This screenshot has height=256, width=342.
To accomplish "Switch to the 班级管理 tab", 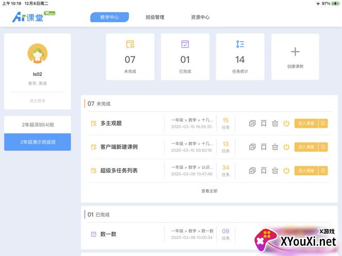I will [x=155, y=17].
